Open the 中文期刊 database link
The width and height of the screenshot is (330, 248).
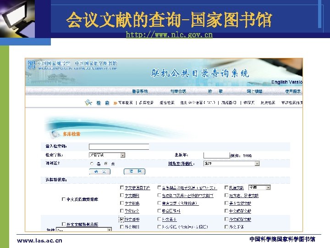click(x=132, y=196)
